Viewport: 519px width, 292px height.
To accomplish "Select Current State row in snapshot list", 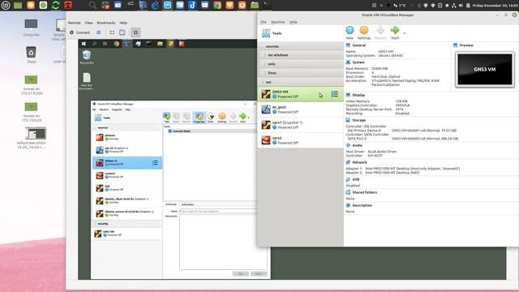I will tap(211, 131).
